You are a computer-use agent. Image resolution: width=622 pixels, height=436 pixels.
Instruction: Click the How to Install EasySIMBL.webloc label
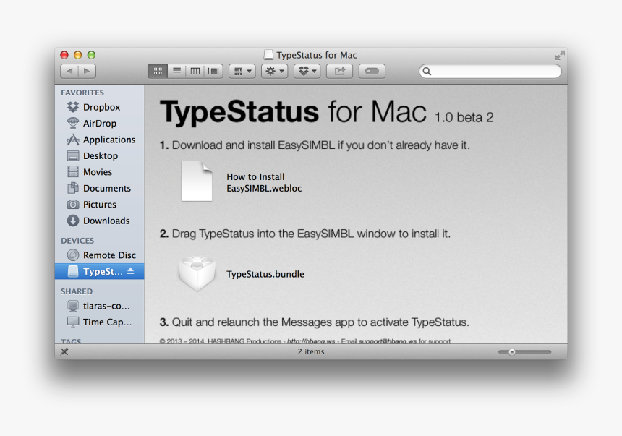point(264,182)
